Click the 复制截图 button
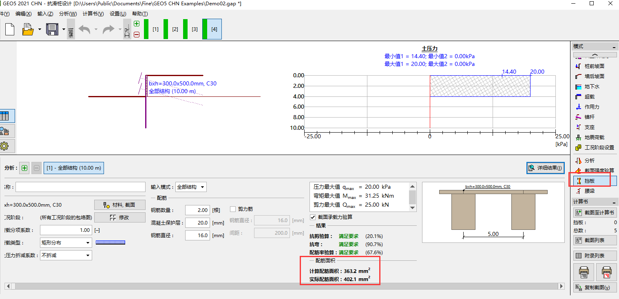This screenshot has width=619, height=299. (595, 288)
